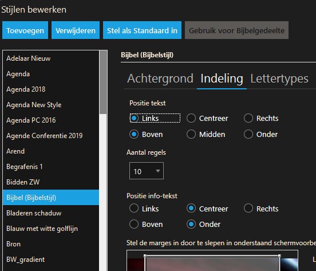Select Boven under Positie info-tekst
The image size is (316, 271).
click(x=146, y=224)
